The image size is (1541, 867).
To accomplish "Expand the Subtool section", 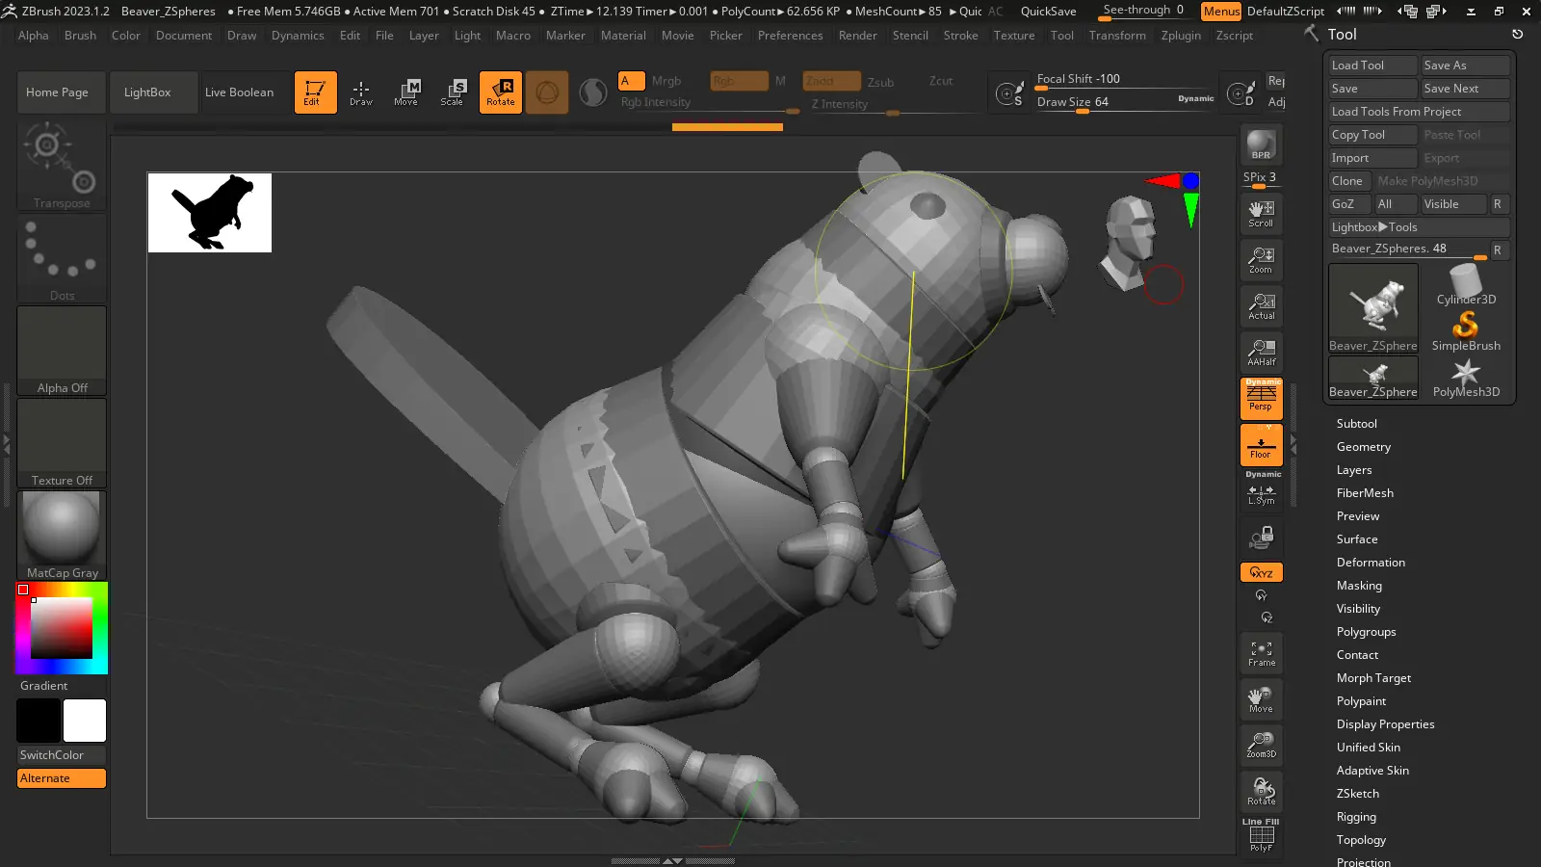I will pyautogui.click(x=1356, y=424).
